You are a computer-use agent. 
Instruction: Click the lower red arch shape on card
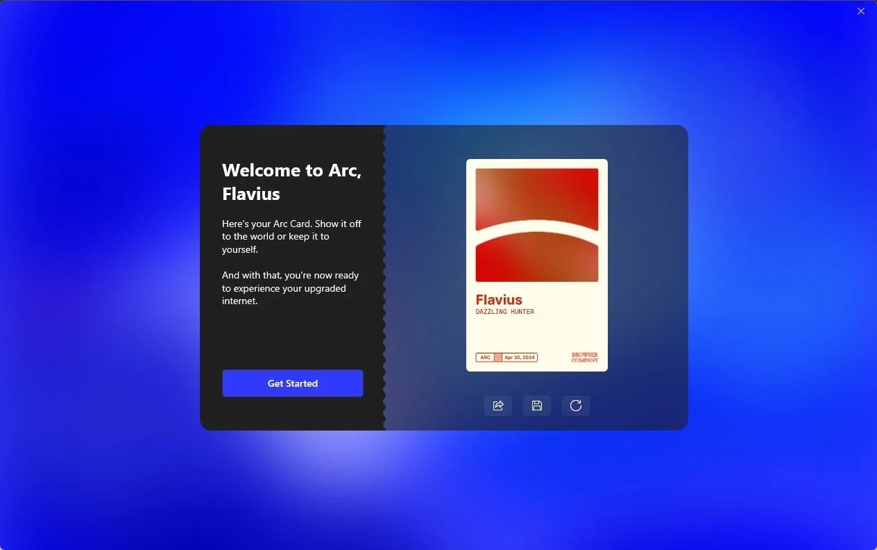coord(537,260)
